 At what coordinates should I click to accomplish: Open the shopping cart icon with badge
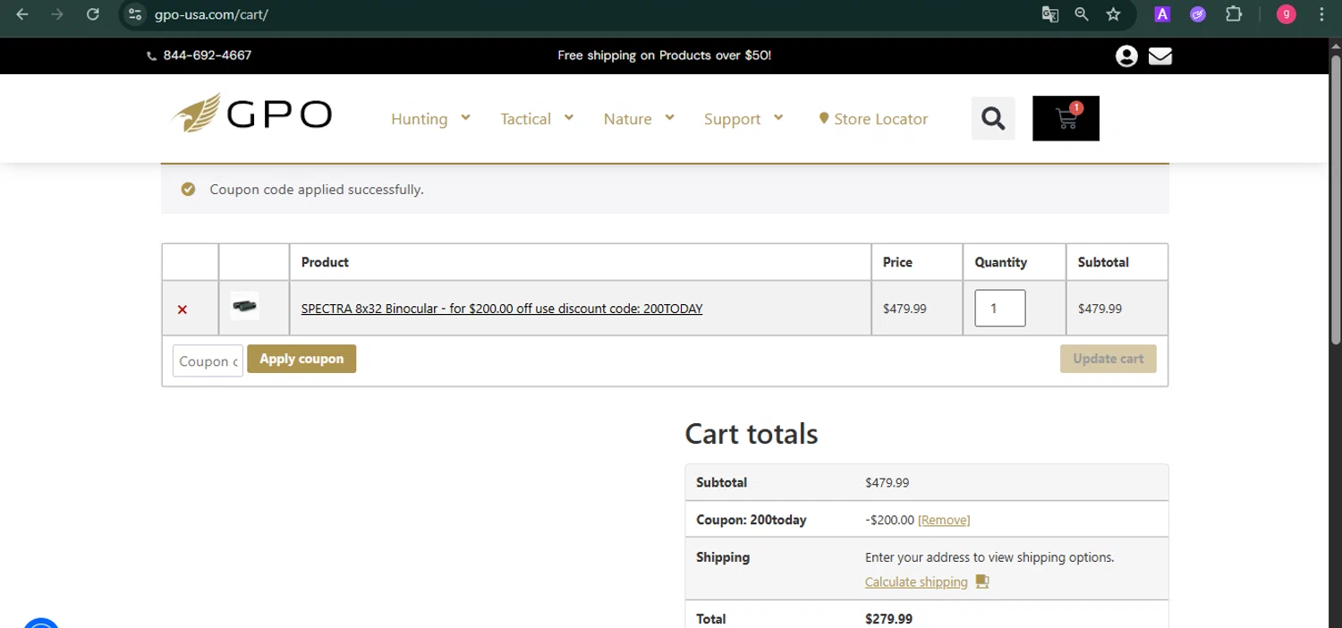tap(1066, 118)
